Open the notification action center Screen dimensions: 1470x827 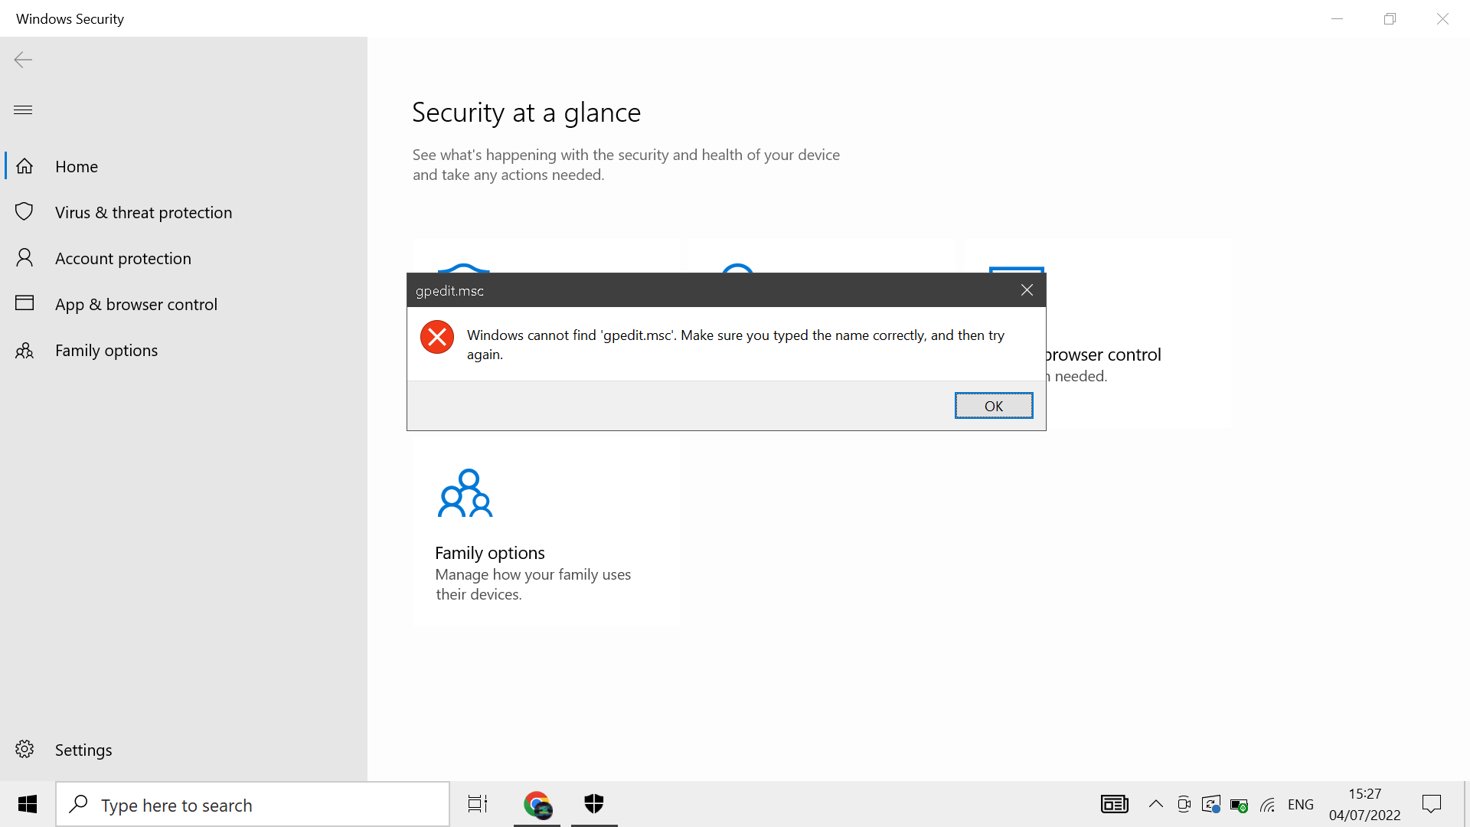1431,804
